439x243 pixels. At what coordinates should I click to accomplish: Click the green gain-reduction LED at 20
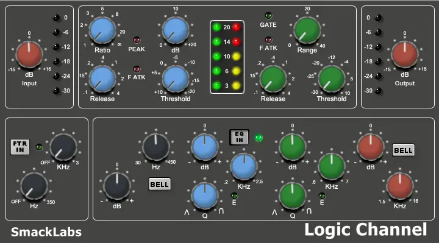[x=216, y=27]
